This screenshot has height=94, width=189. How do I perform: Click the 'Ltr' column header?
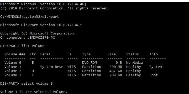coord(33,54)
